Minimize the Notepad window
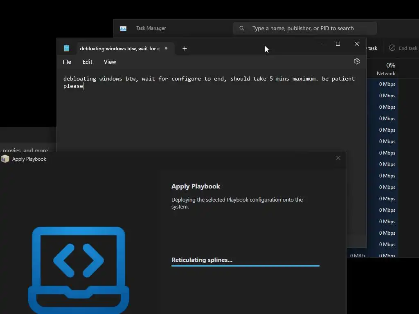419x314 pixels. pos(319,44)
